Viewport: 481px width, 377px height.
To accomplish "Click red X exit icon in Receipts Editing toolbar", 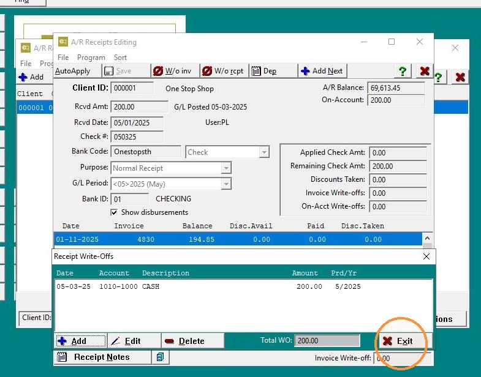I will point(425,72).
